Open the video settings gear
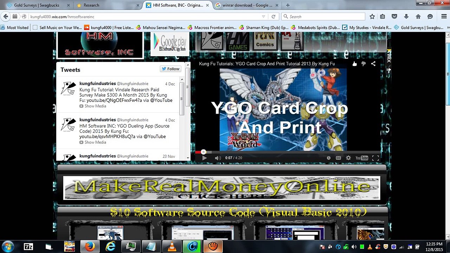The width and height of the screenshot is (450, 253). [x=348, y=158]
